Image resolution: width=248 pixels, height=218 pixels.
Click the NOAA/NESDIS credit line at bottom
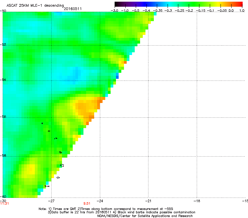(x=145, y=216)
